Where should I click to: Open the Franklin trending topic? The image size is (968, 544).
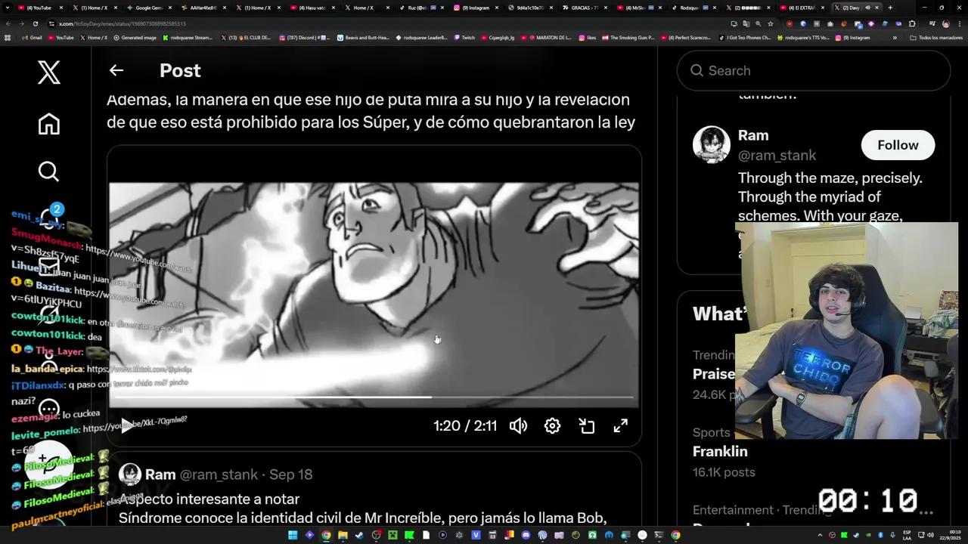[x=720, y=451]
